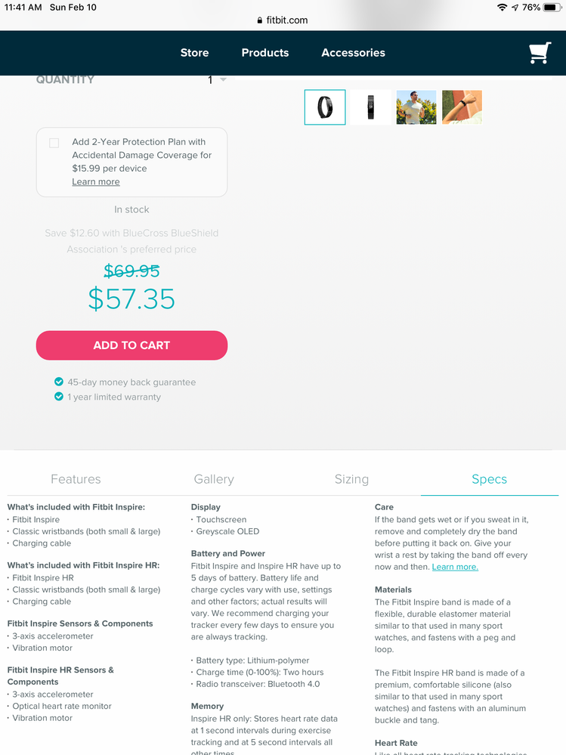566x755 pixels.
Task: Select the Specs tab
Action: (489, 479)
